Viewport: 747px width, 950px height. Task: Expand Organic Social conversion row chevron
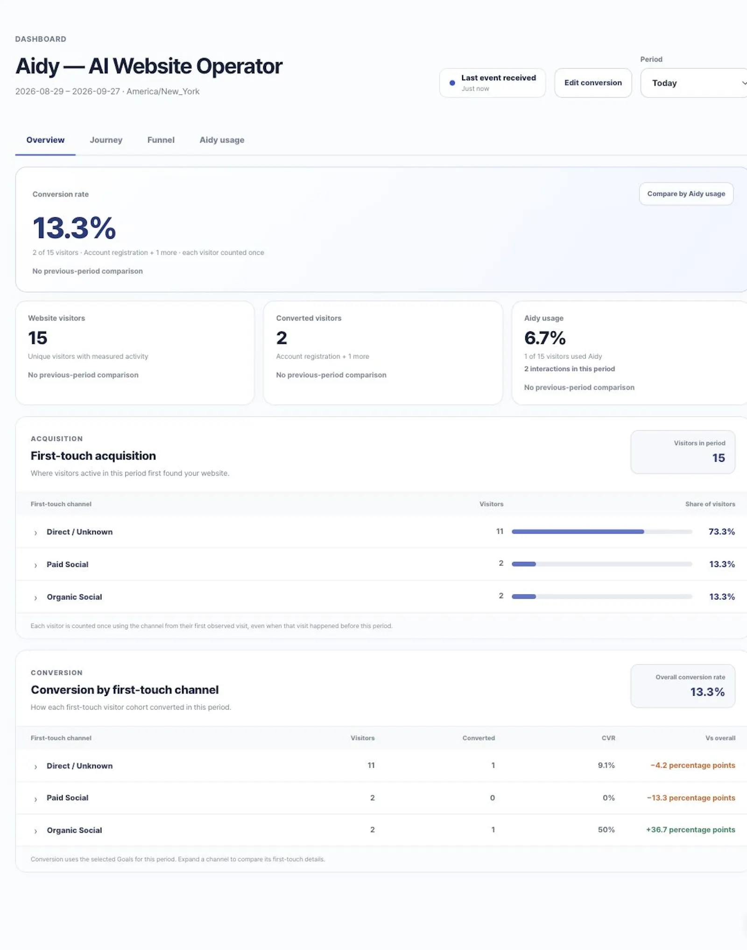click(x=35, y=831)
